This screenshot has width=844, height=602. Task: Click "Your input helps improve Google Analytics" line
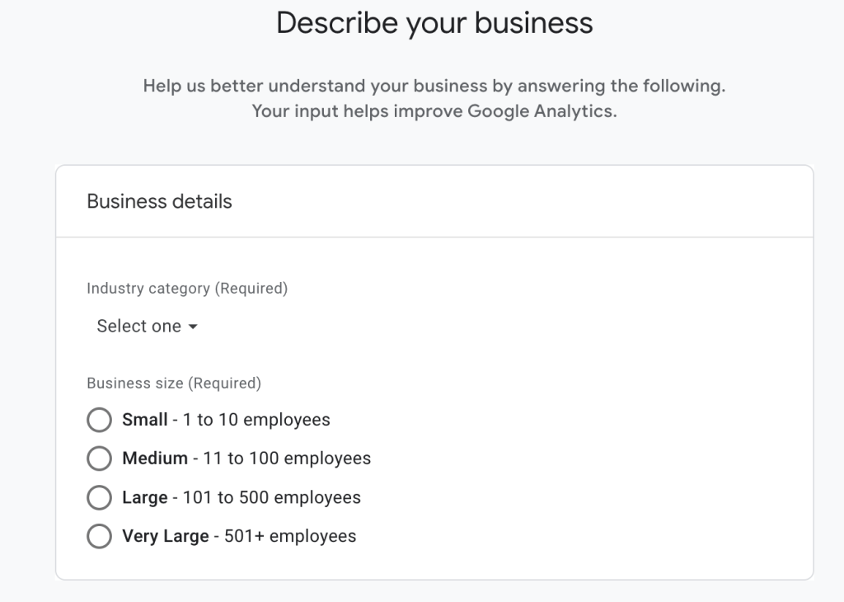coord(434,111)
